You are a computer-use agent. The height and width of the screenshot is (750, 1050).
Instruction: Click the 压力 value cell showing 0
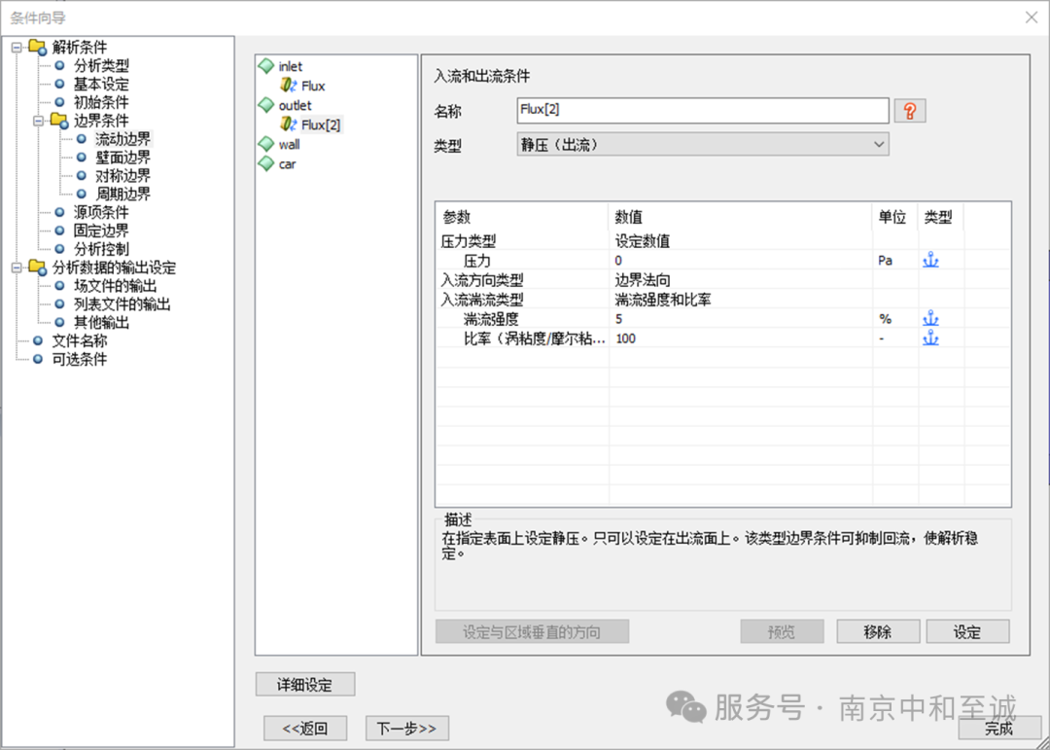coord(741,261)
